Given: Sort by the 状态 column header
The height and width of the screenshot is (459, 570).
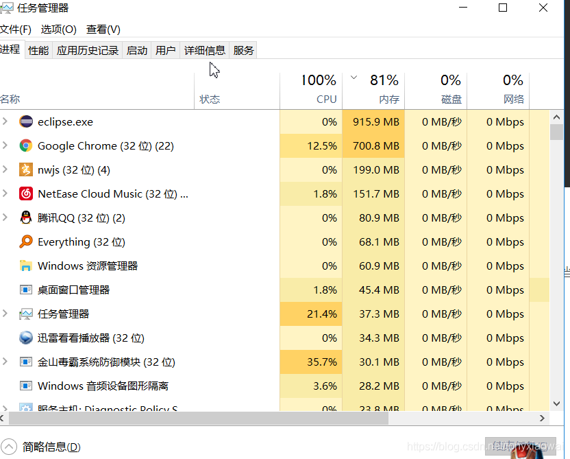Looking at the screenshot, I should (x=237, y=91).
